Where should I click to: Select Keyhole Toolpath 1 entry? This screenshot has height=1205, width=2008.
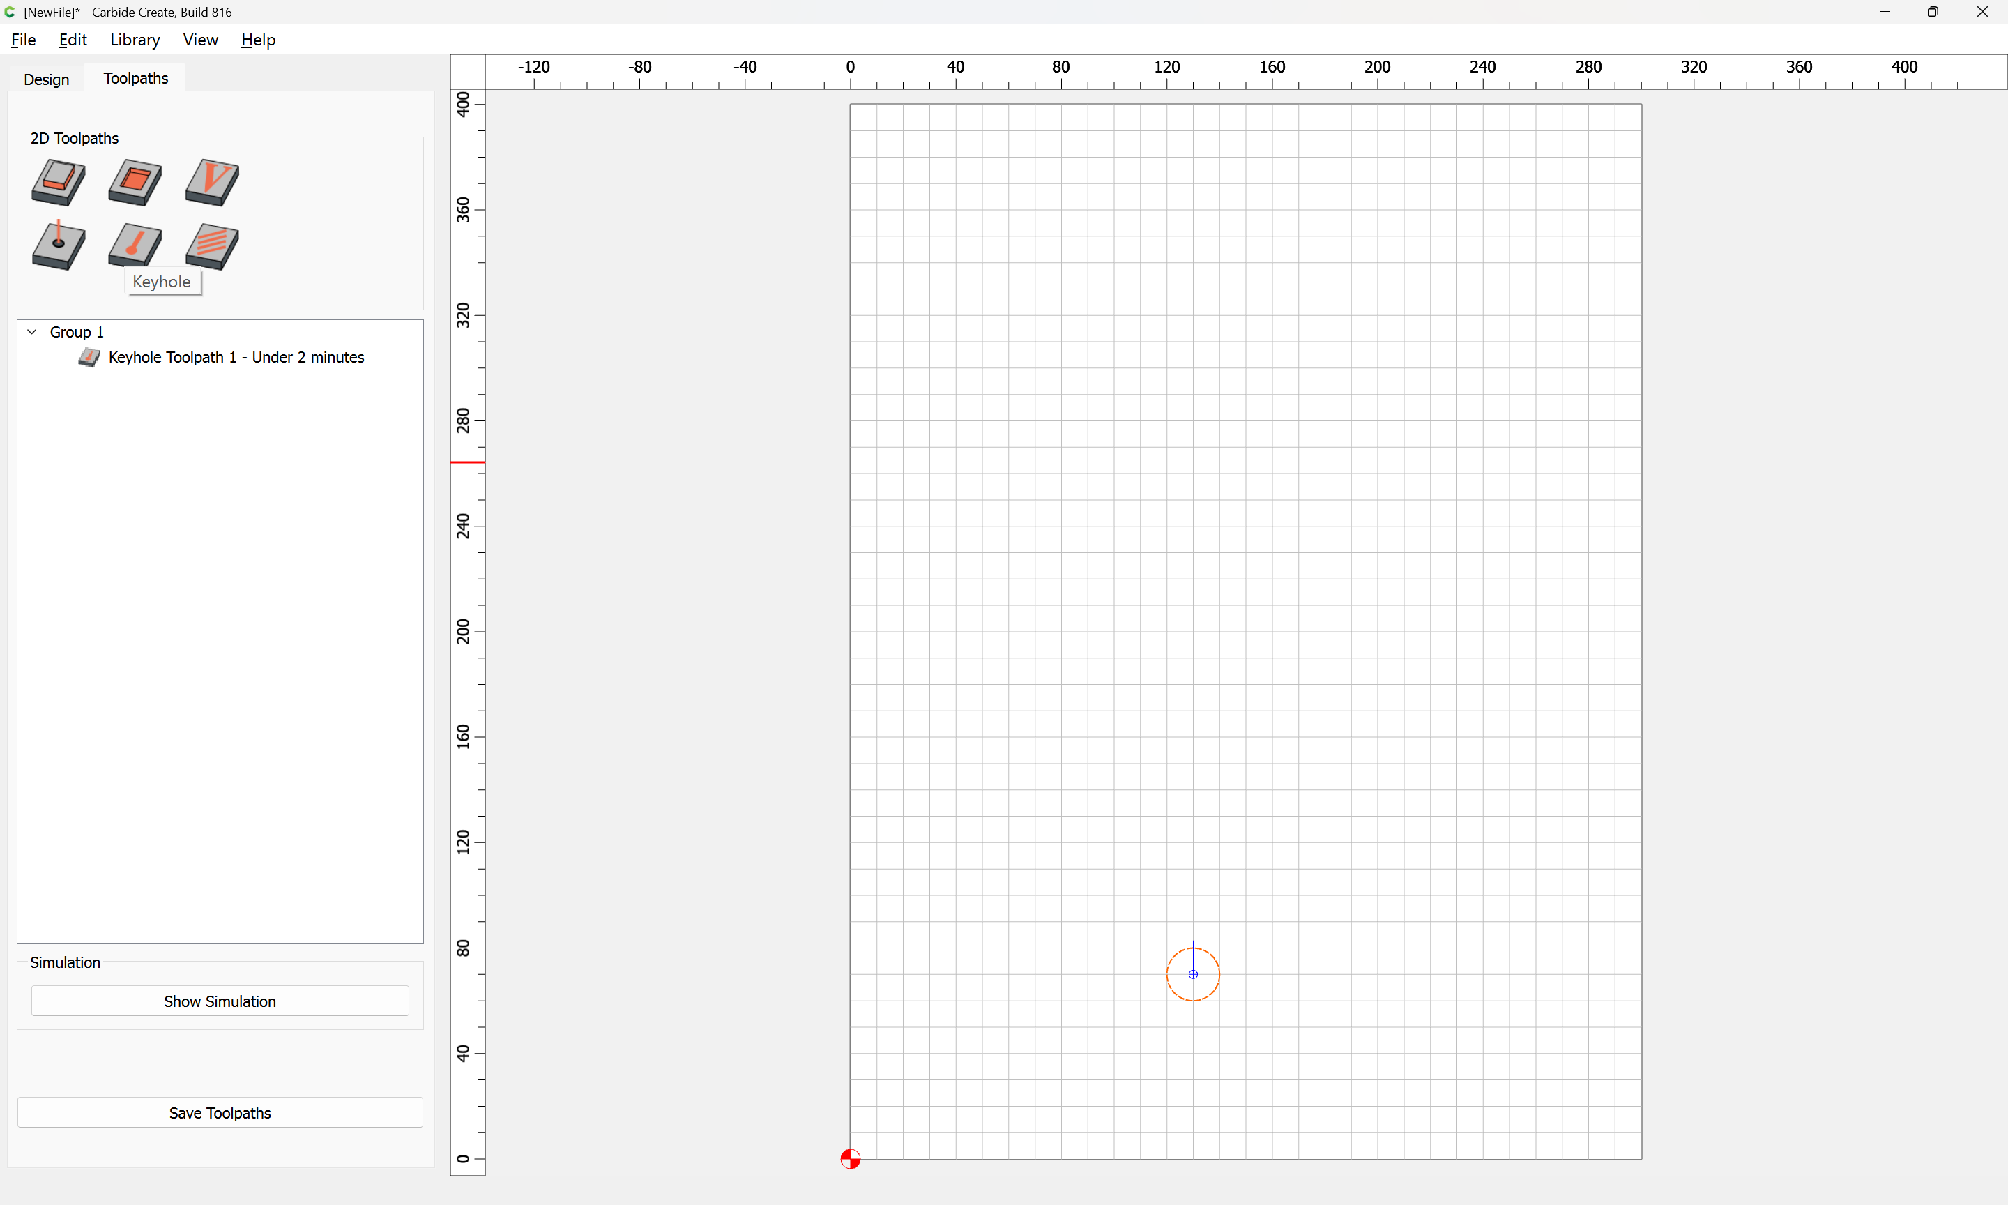236,357
